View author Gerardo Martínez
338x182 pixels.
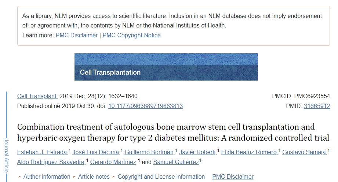[113, 162]
